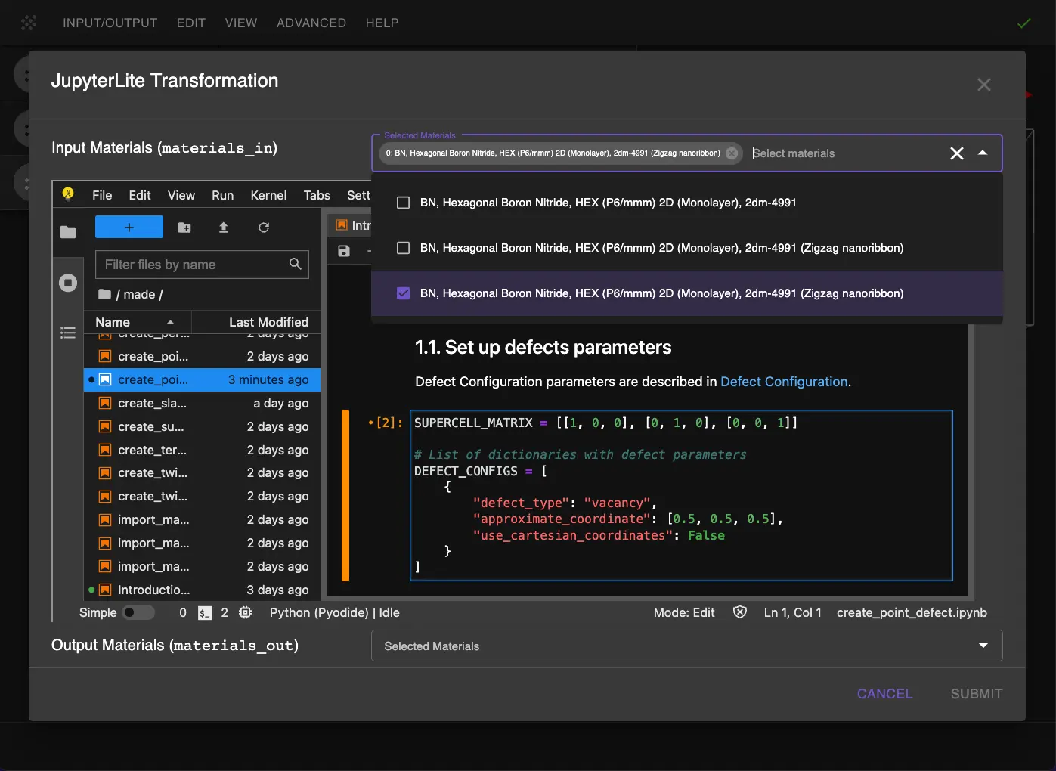Remove the selected Zigzag nanoribbon chip
Screen dimensions: 1056x771
pyautogui.click(x=731, y=153)
